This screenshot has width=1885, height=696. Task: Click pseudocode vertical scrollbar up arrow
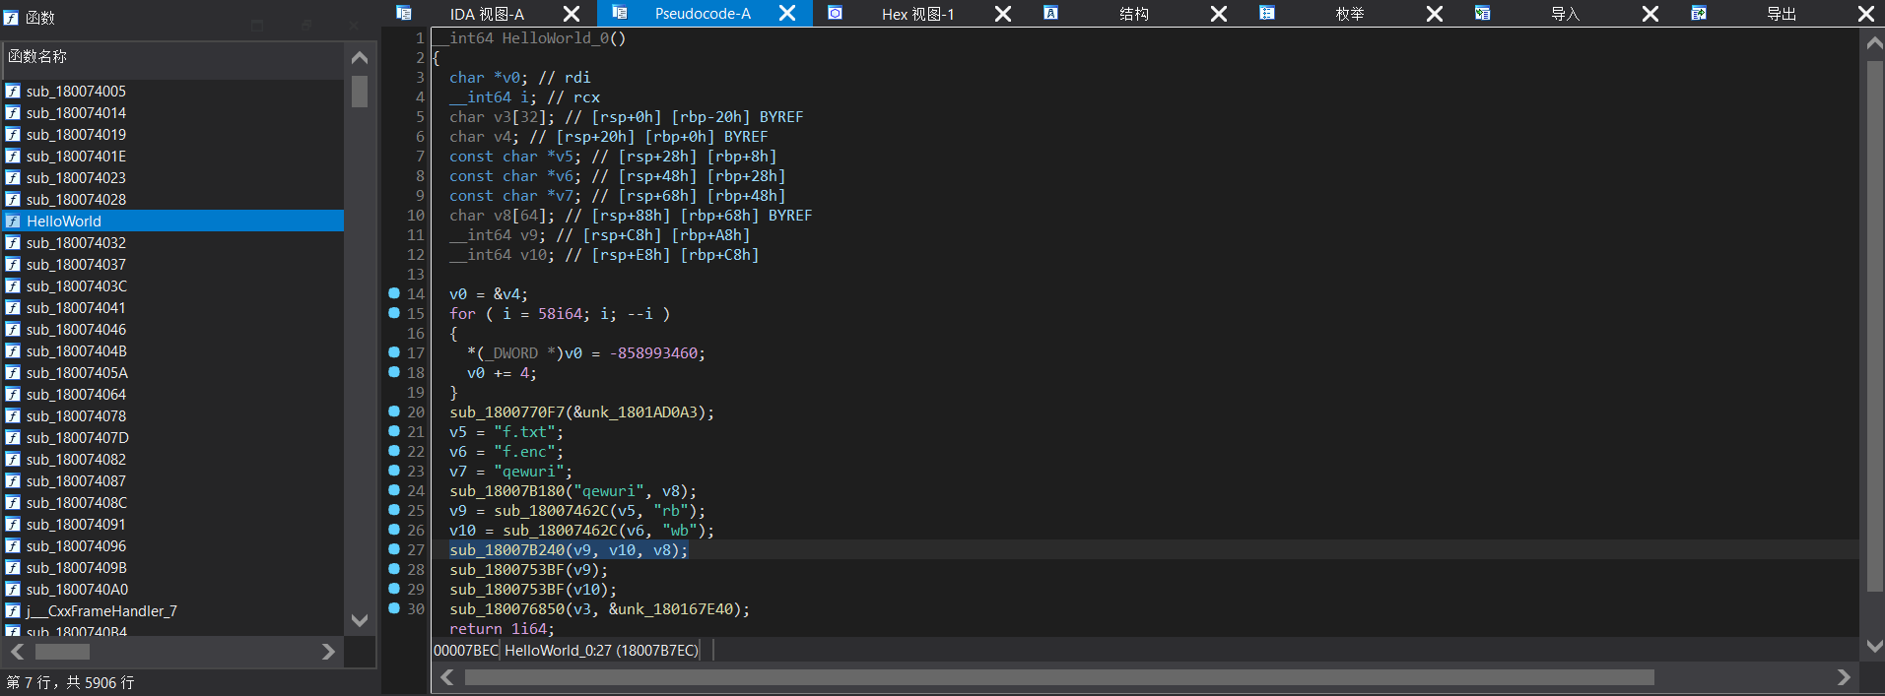pyautogui.click(x=1875, y=43)
